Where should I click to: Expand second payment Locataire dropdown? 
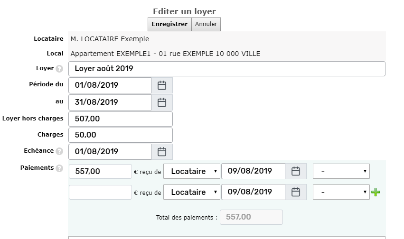click(192, 192)
